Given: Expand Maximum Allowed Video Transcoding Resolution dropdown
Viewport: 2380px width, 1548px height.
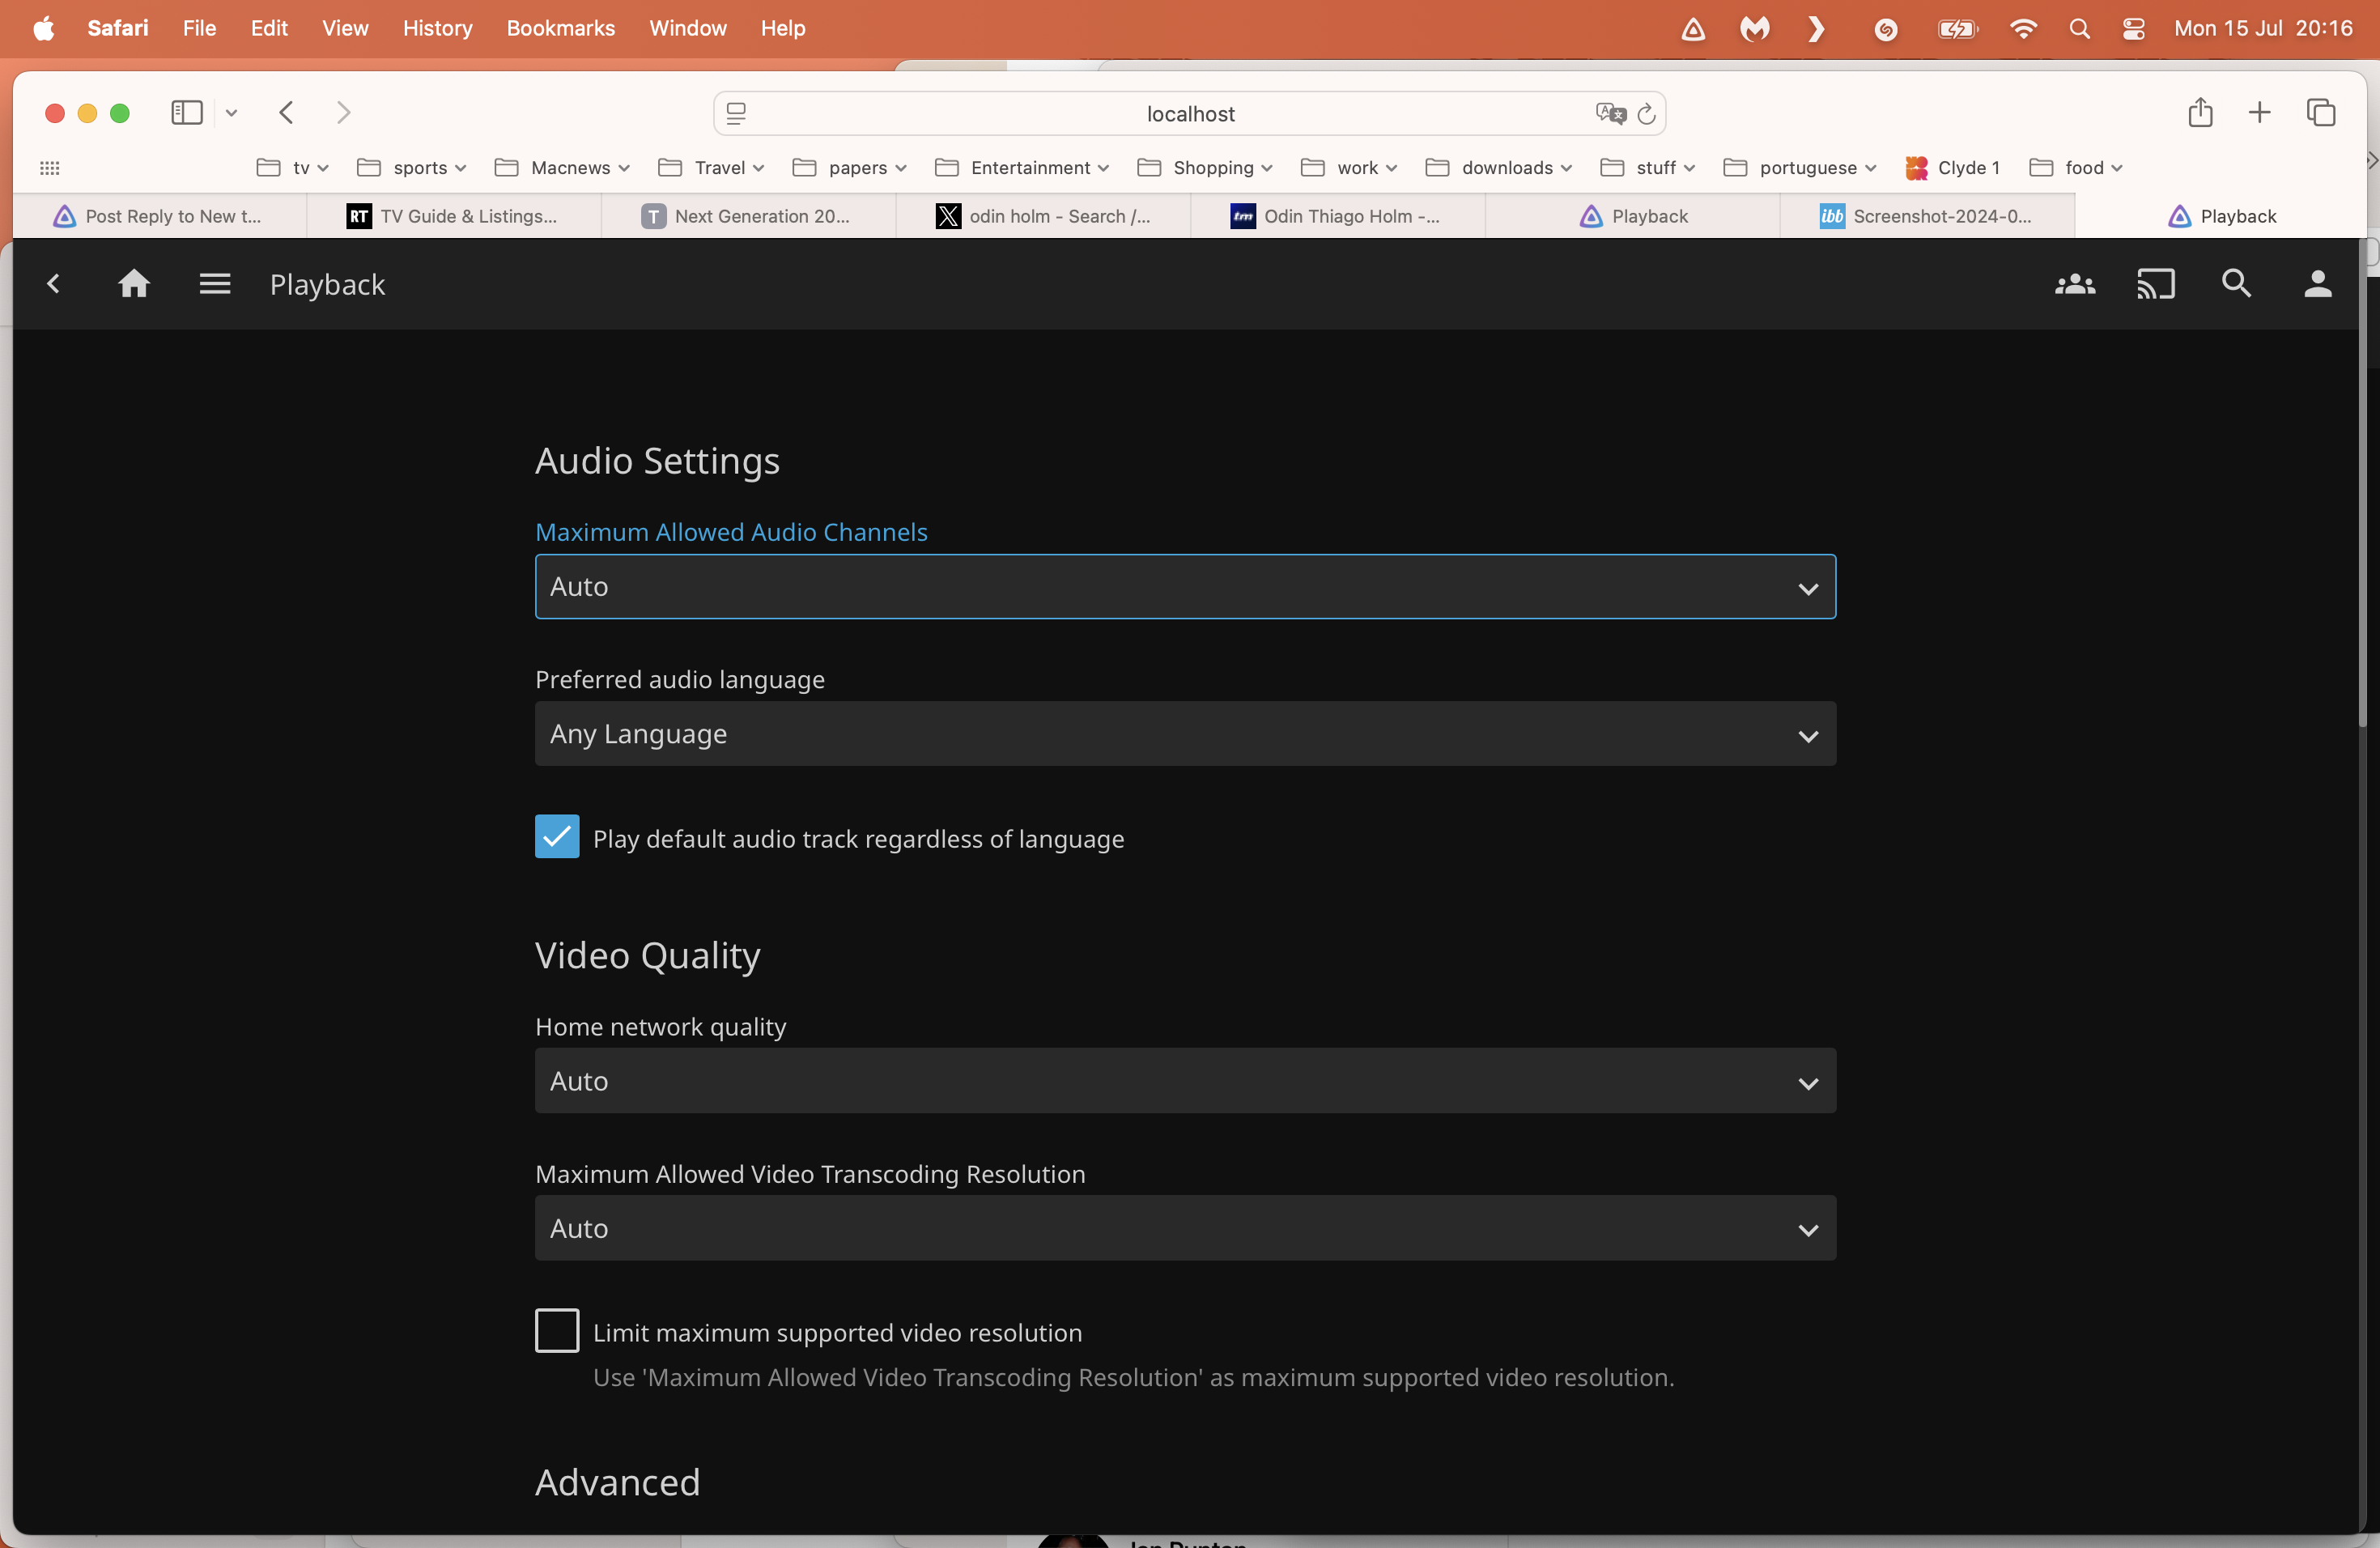Looking at the screenshot, I should coord(1185,1228).
